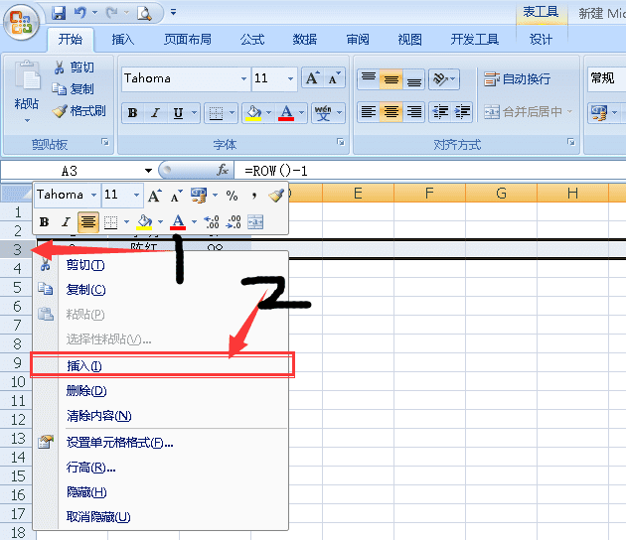This screenshot has height=540, width=626.
Task: Expand customize quick access toolbar arrow
Action: tap(173, 13)
